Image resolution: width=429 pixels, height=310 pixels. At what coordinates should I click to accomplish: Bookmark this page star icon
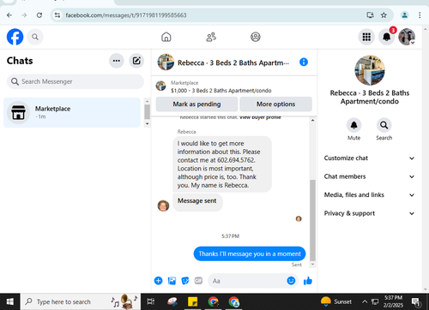tap(384, 15)
